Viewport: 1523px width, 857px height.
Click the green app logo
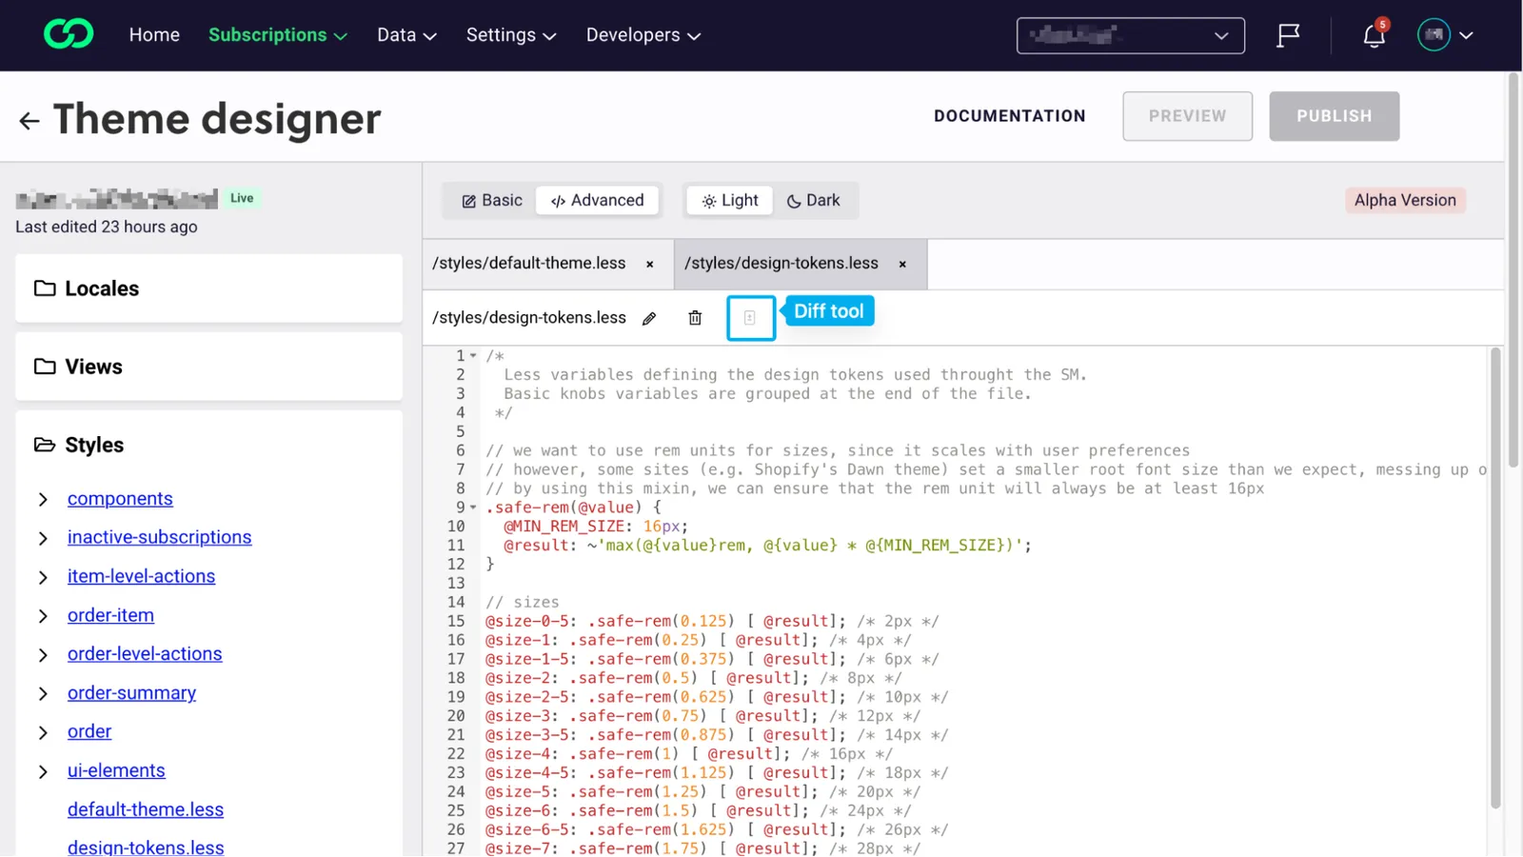tap(69, 34)
